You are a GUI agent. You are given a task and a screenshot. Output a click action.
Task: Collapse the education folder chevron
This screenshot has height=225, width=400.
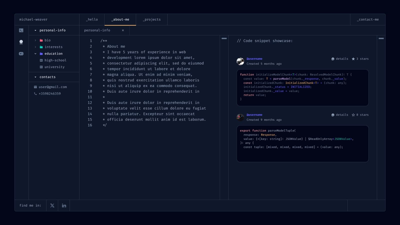coord(35,54)
